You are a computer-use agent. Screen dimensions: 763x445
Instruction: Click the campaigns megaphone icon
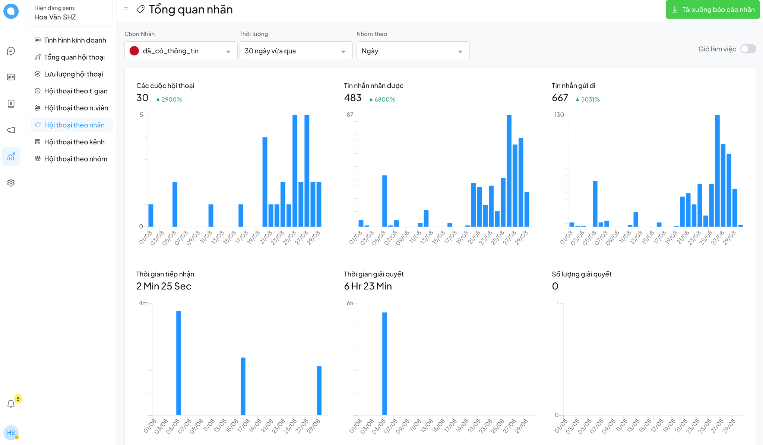[11, 130]
